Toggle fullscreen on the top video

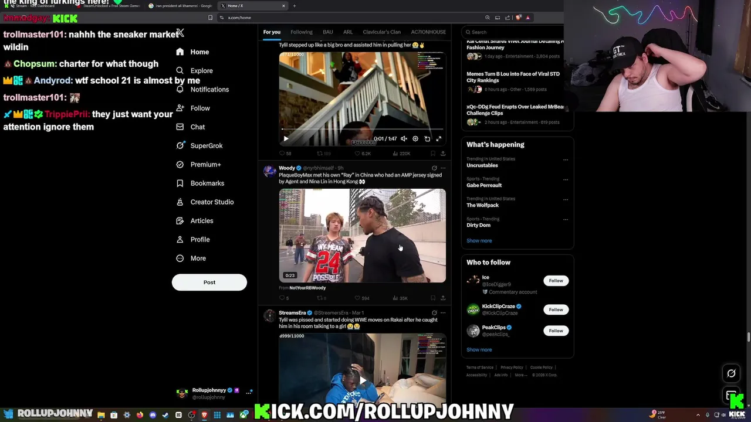click(439, 139)
